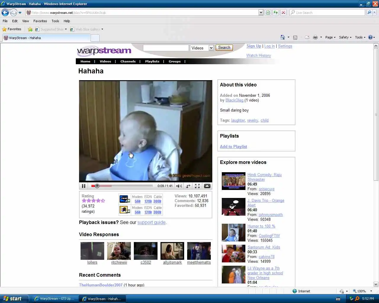Open the recent pages dropdown arrow
The image size is (379, 303).
20,13
